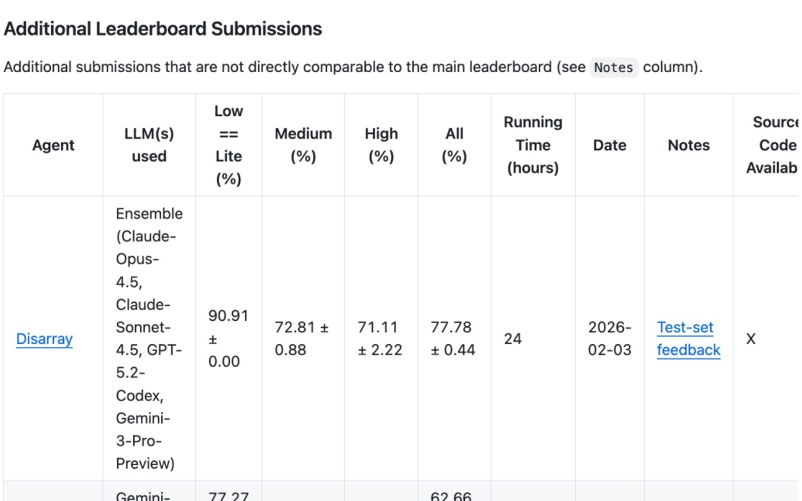The image size is (802, 501).
Task: Click the 77.78 ± 0.44 score cell
Action: coord(453,339)
